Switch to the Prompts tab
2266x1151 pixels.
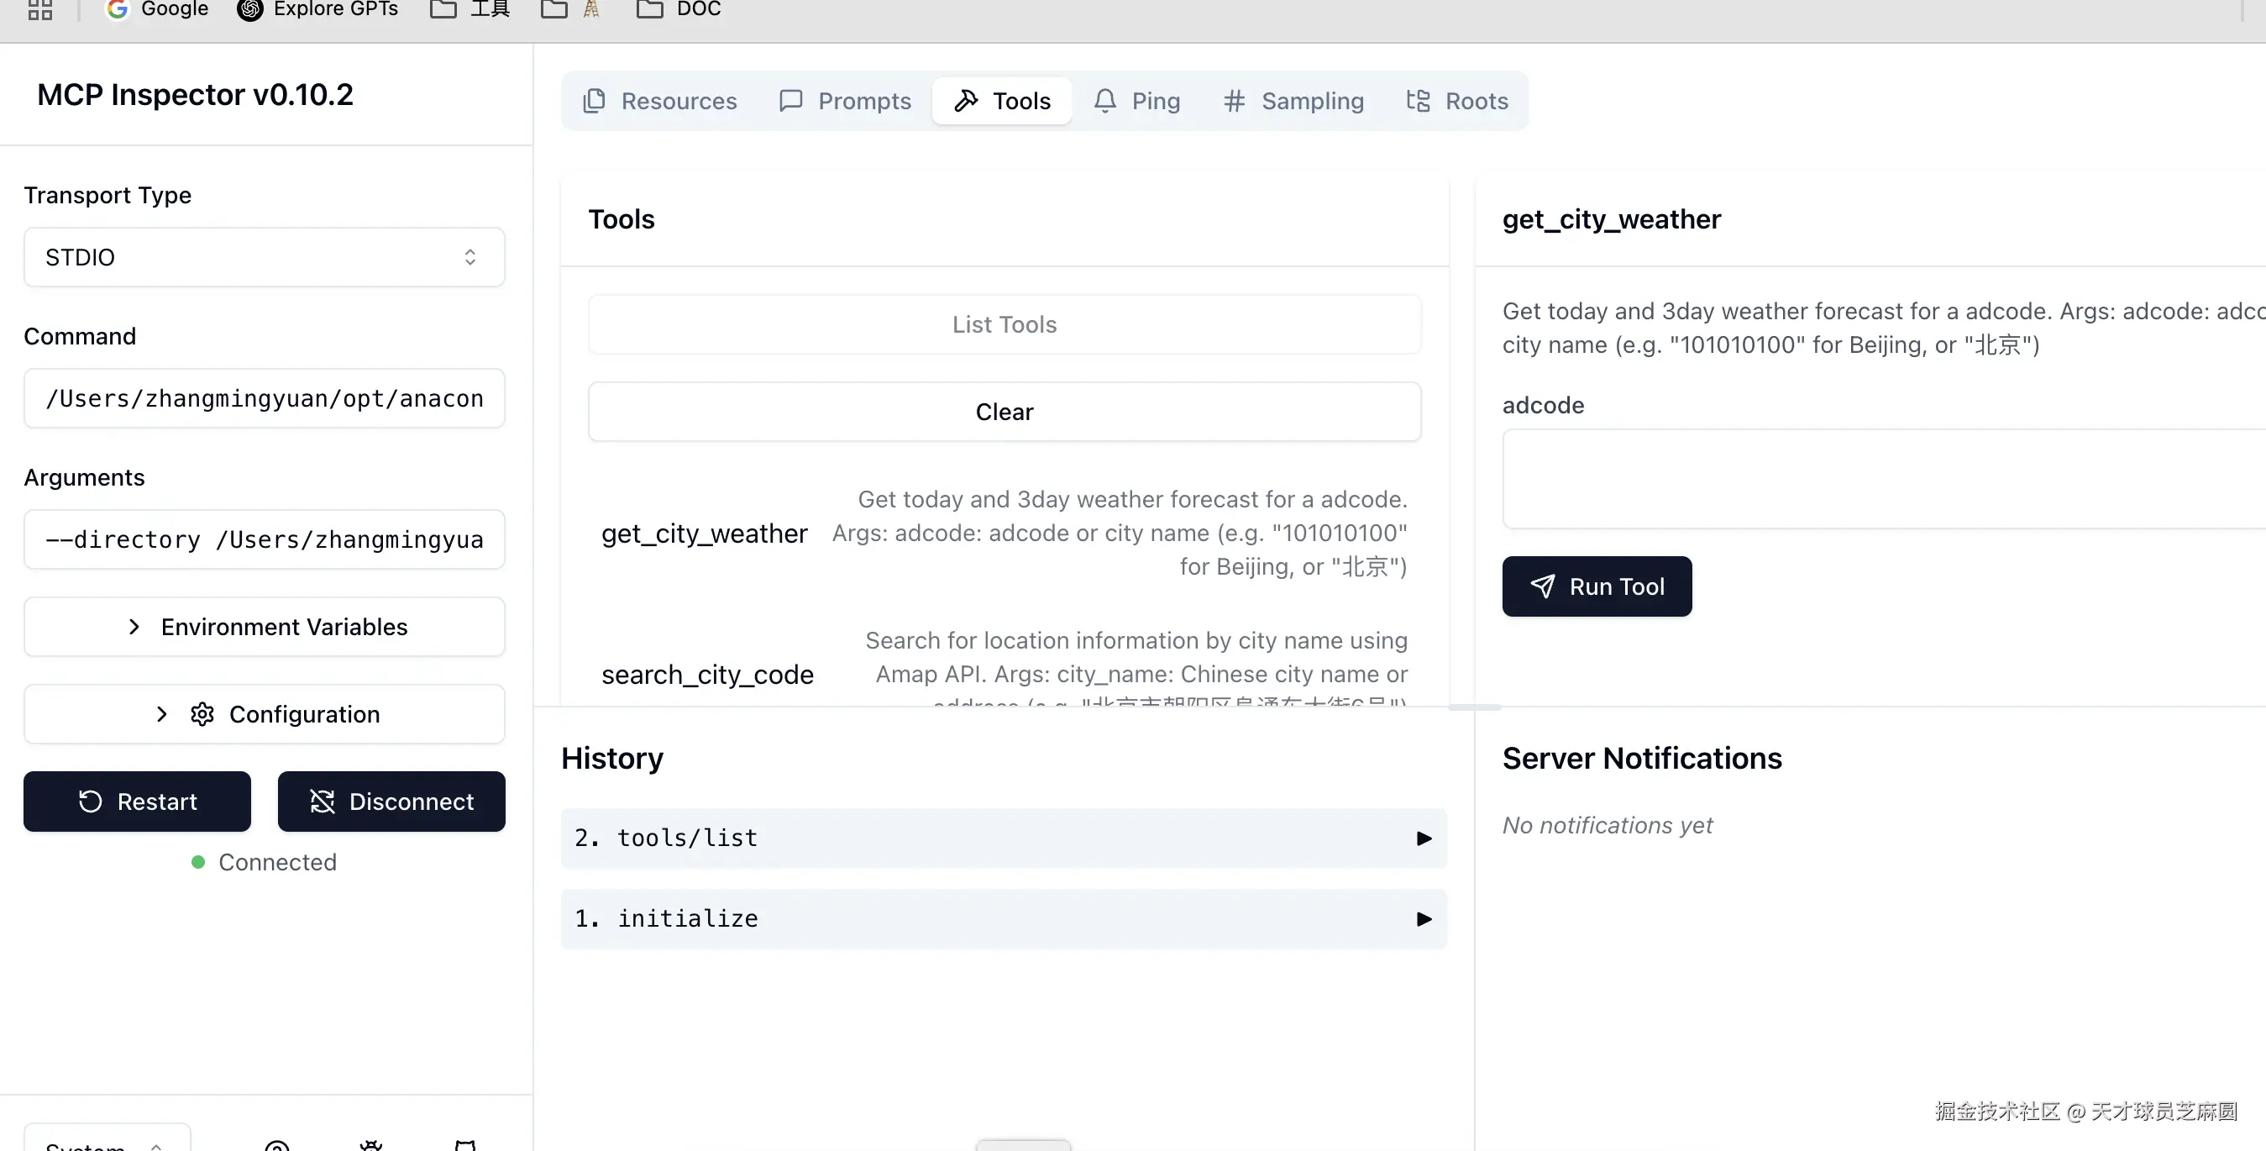pyautogui.click(x=846, y=101)
